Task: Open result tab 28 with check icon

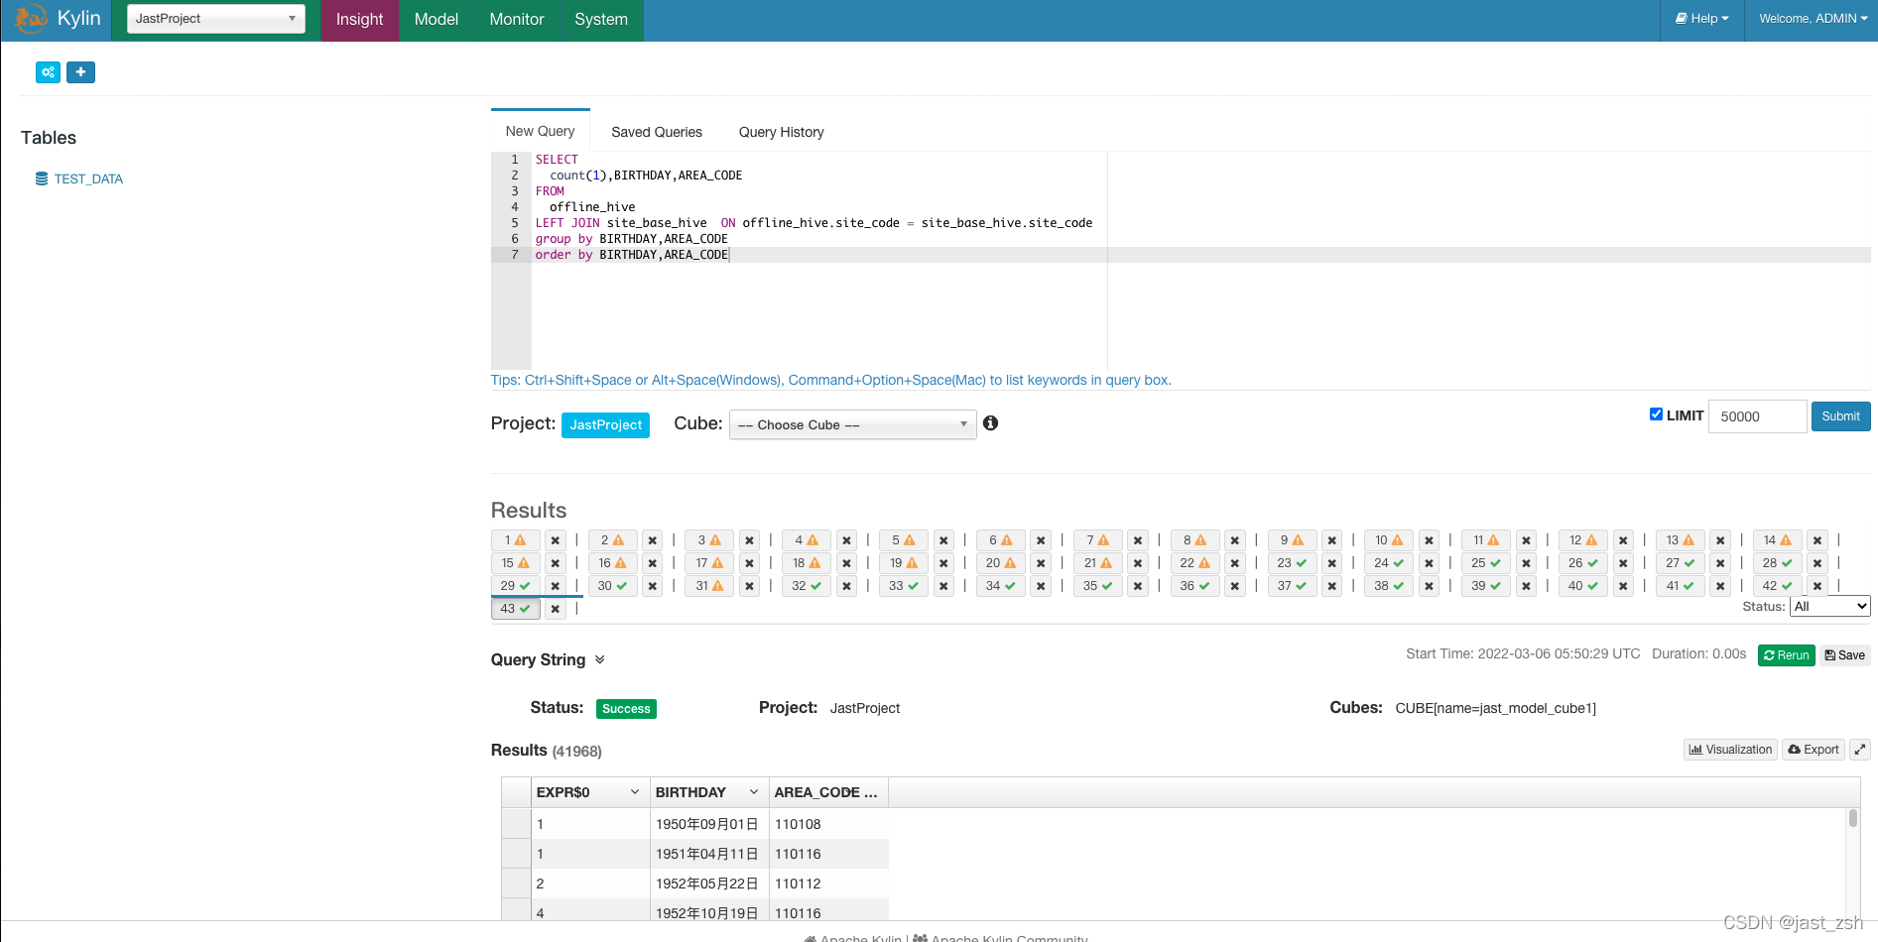Action: click(x=1778, y=563)
